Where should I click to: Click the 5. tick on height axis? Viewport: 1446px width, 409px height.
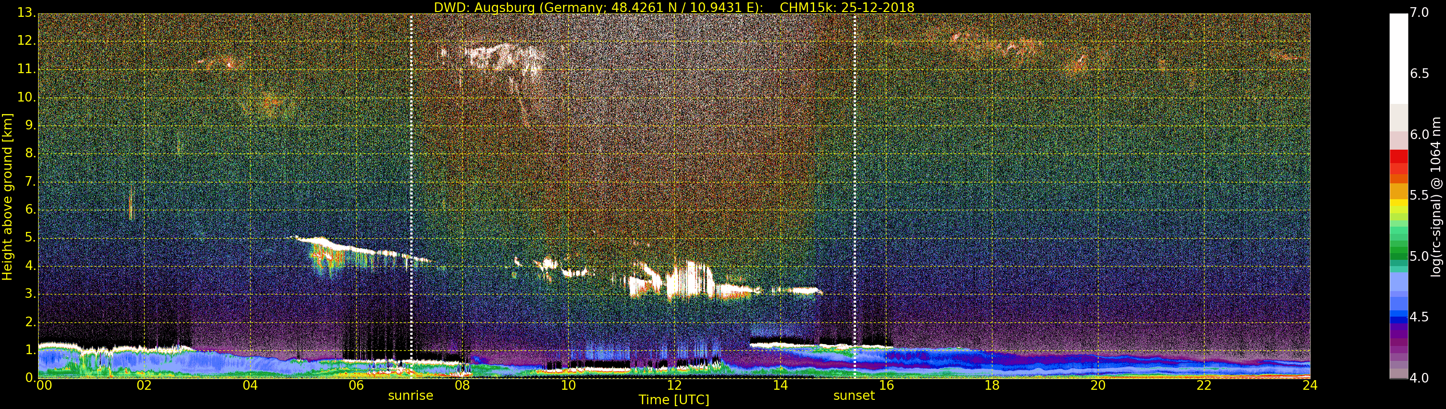pyautogui.click(x=30, y=238)
